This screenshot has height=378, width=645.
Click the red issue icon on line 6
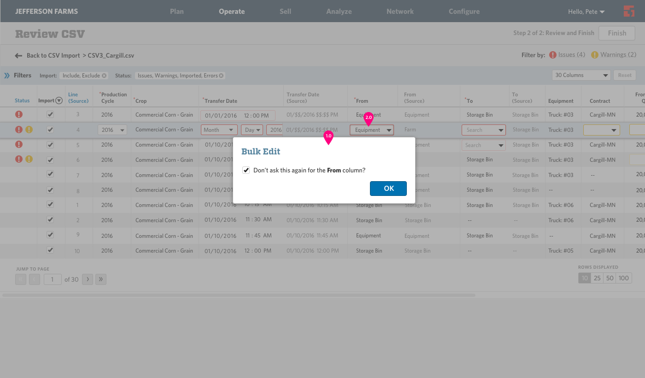pos(19,159)
